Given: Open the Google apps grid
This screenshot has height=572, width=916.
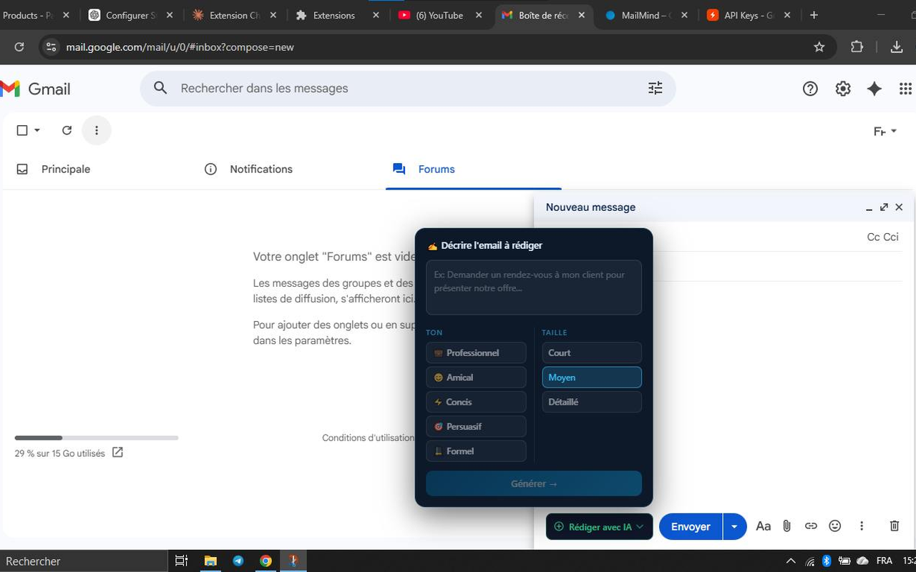Looking at the screenshot, I should click(905, 89).
